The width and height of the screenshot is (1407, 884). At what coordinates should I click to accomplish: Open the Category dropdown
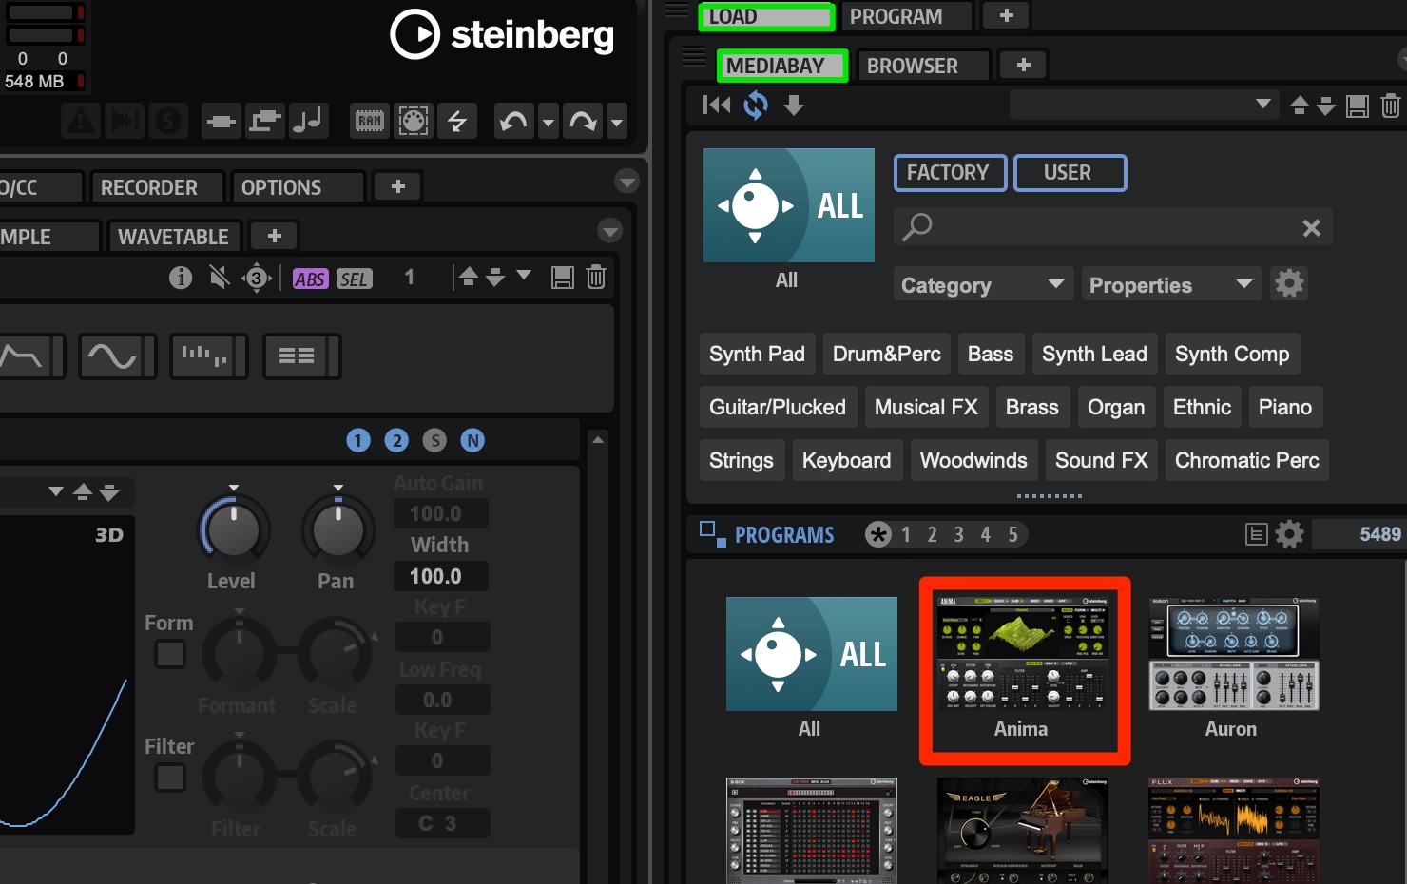click(983, 284)
